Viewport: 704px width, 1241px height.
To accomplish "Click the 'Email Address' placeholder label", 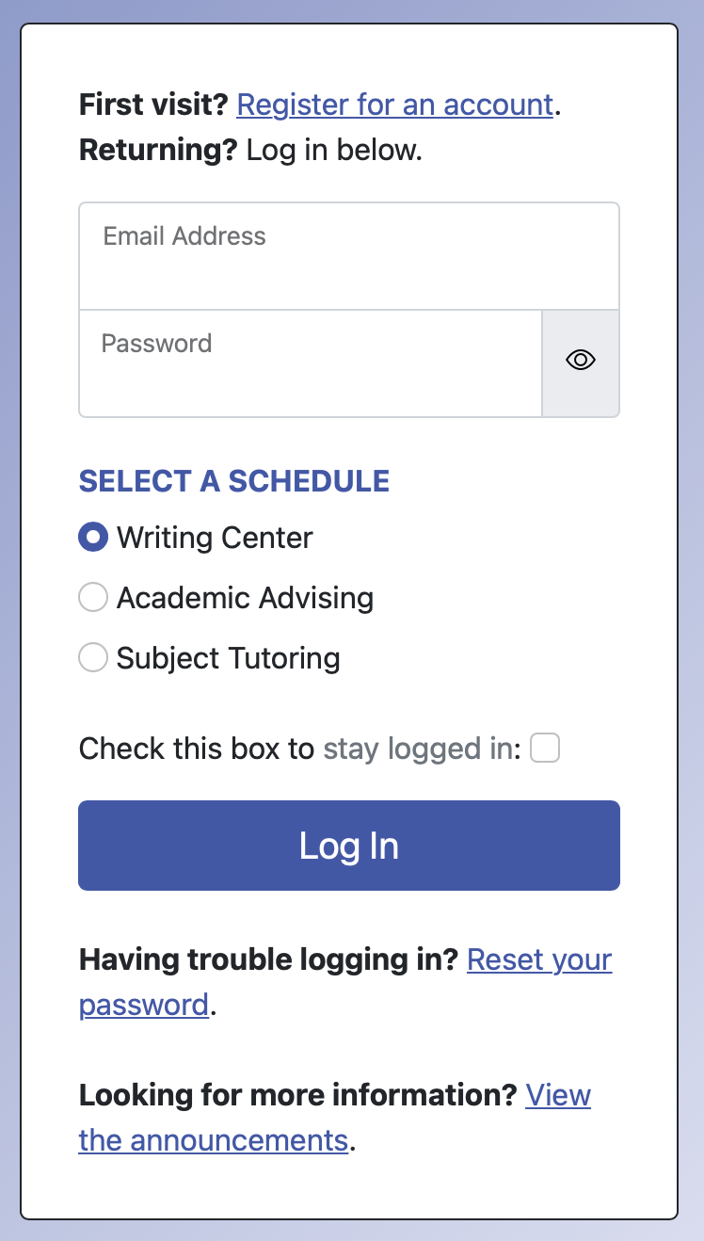I will tap(184, 236).
